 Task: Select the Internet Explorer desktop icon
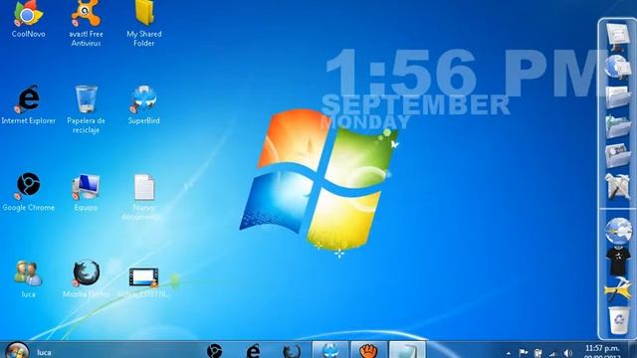pyautogui.click(x=28, y=104)
